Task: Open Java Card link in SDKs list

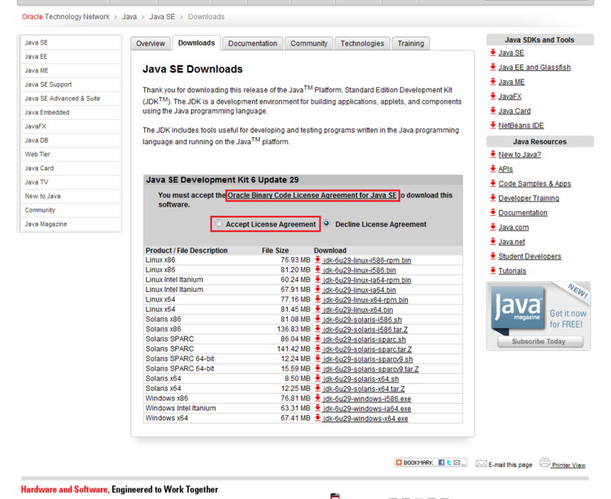Action: 514,111
